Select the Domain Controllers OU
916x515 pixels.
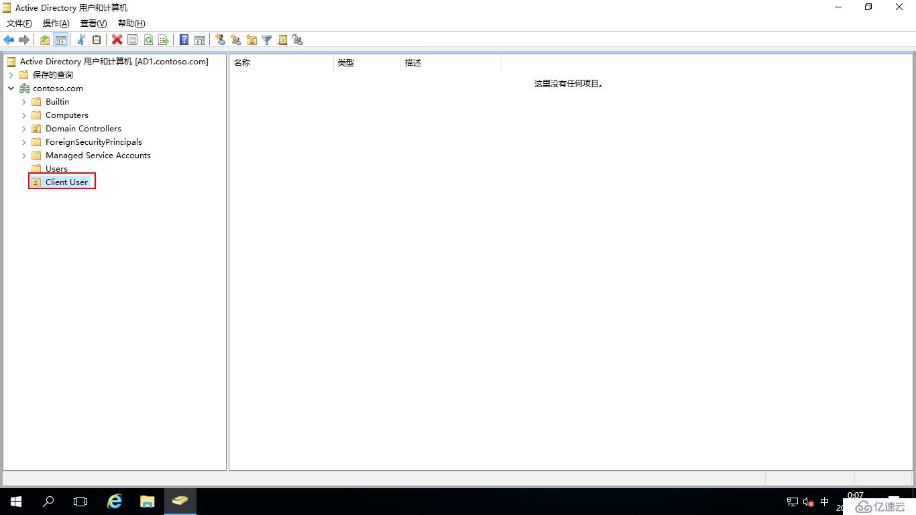83,129
